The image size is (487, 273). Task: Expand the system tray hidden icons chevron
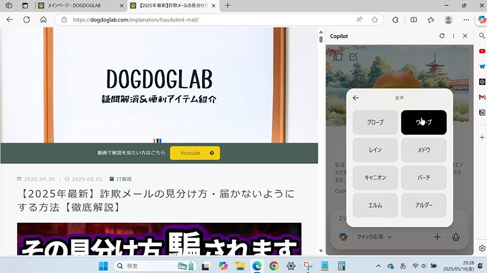[378, 266]
